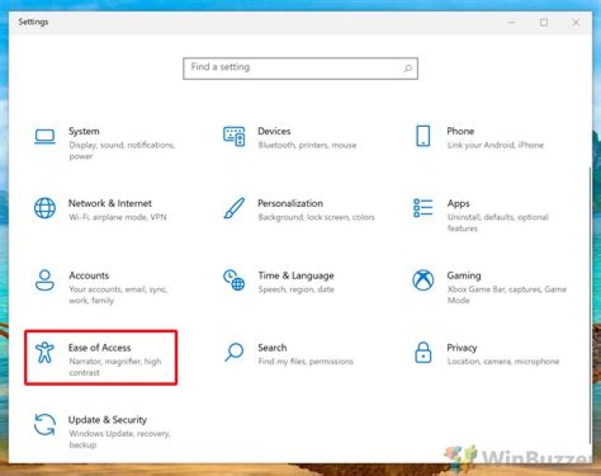Open Network & Internet title
This screenshot has width=601, height=476.
(110, 203)
